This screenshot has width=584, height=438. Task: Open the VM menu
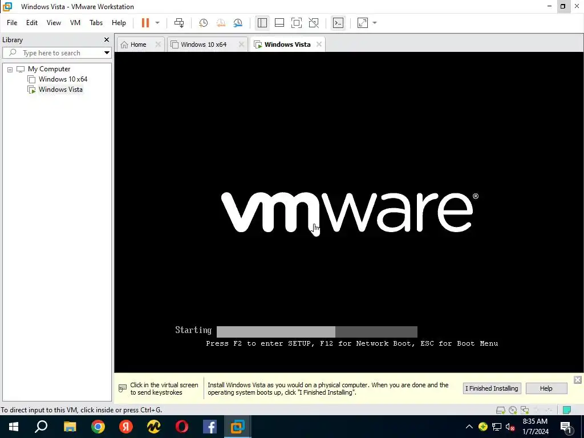coord(75,23)
